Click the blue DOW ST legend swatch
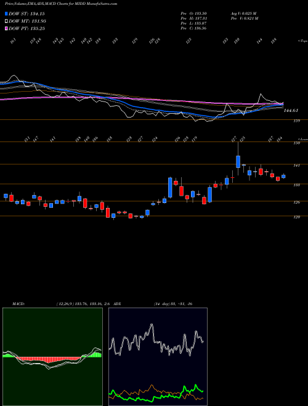This screenshot has height=406, width=308. pos(6,14)
